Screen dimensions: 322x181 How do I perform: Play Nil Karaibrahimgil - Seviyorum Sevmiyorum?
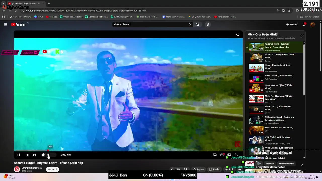274,120
